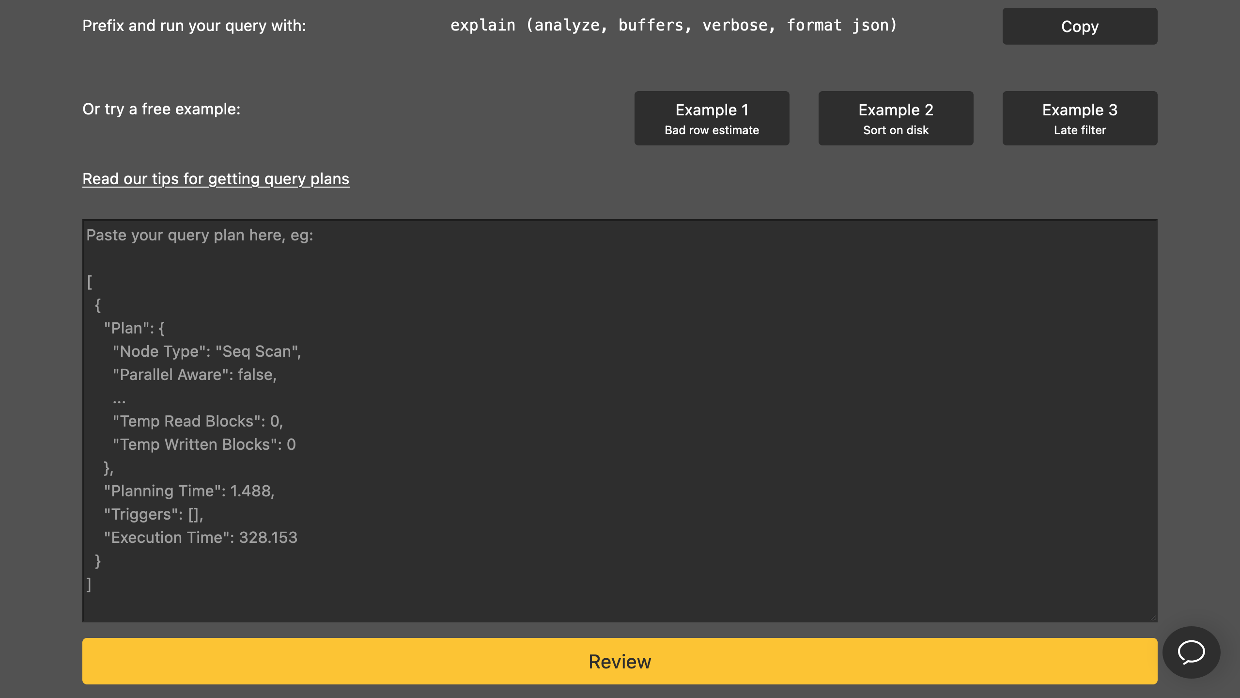Viewport: 1240px width, 698px height.
Task: Click the query plans tips hyperlink
Action: (216, 178)
